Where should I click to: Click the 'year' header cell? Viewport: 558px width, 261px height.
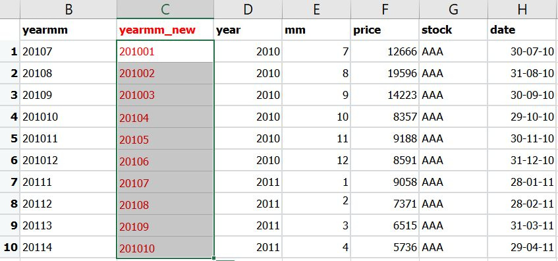pos(248,30)
